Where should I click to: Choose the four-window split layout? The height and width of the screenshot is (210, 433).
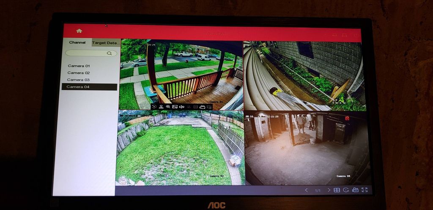pyautogui.click(x=337, y=190)
